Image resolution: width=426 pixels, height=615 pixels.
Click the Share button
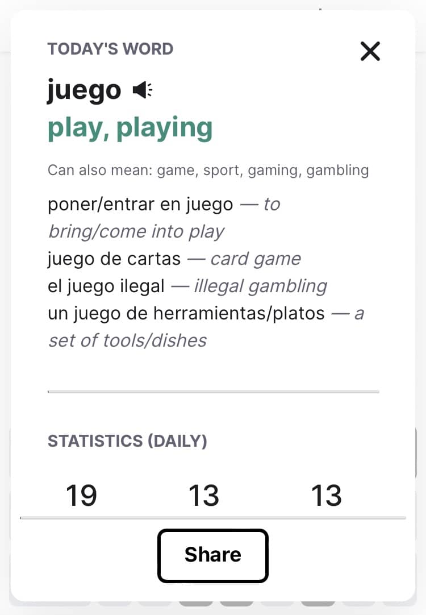coord(213,555)
